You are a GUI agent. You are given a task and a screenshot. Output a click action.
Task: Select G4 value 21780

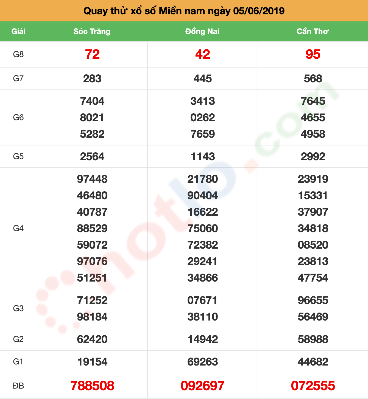203,179
